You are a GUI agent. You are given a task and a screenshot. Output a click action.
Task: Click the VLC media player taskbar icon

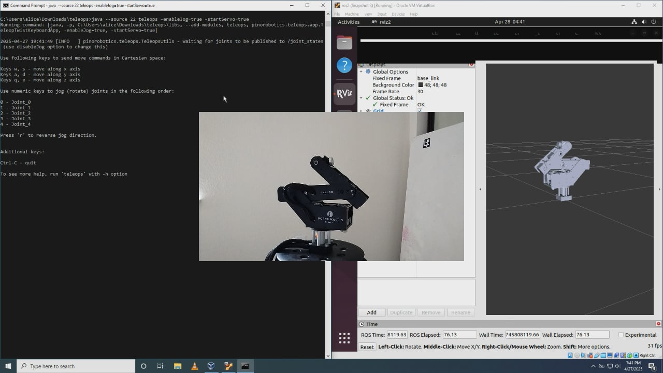(194, 366)
